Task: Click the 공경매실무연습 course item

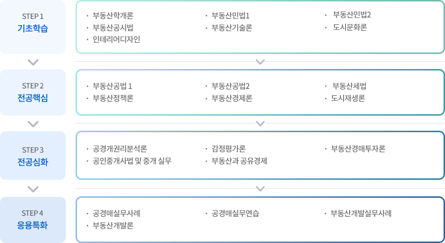Action: pyautogui.click(x=235, y=213)
